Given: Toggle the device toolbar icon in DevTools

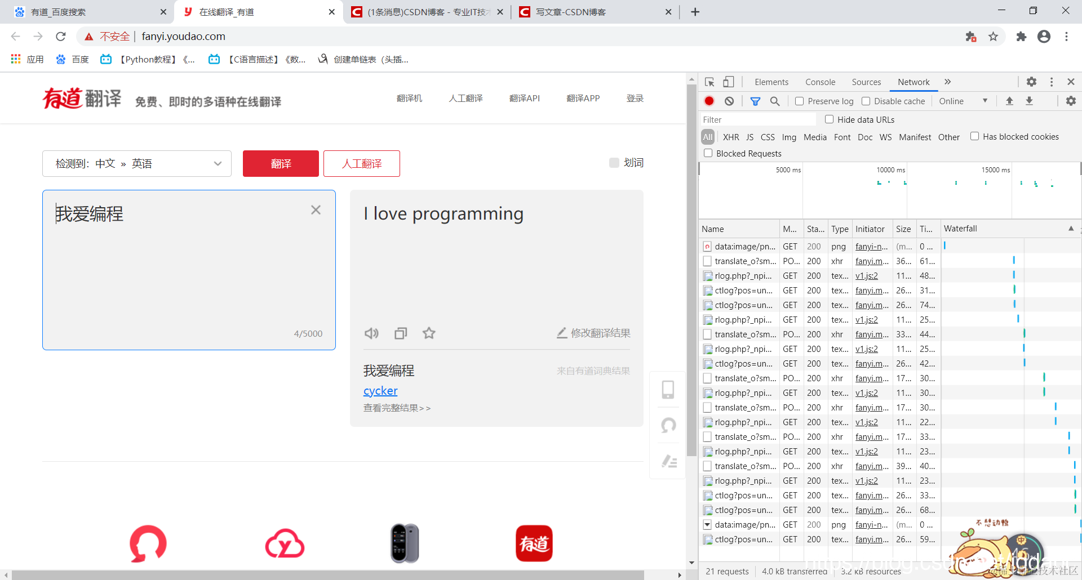Looking at the screenshot, I should click(x=728, y=82).
